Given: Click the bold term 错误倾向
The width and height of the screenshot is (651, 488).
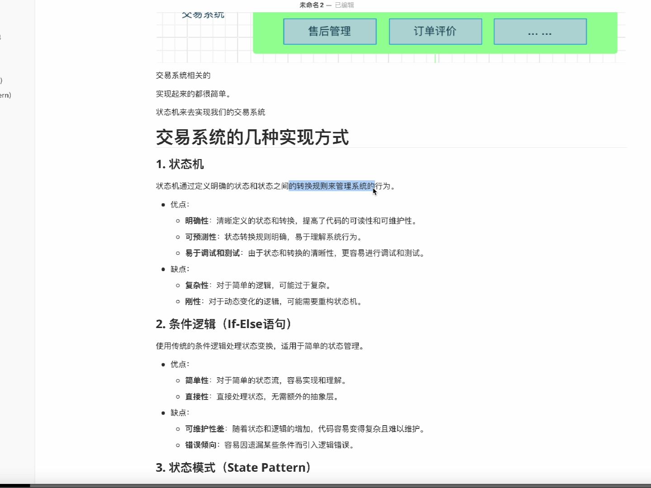Looking at the screenshot, I should [x=201, y=445].
